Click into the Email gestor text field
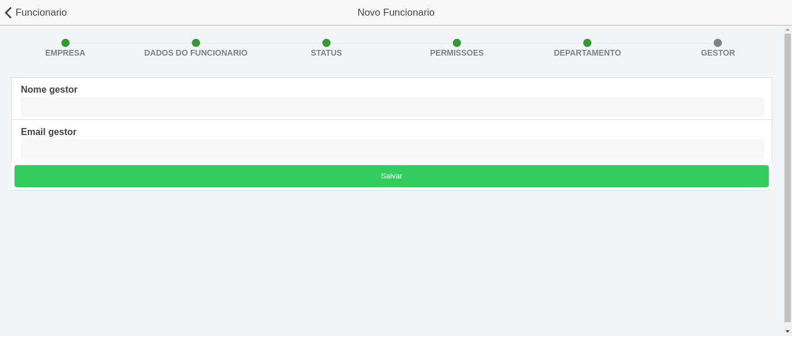This screenshot has height=361, width=792. point(392,149)
